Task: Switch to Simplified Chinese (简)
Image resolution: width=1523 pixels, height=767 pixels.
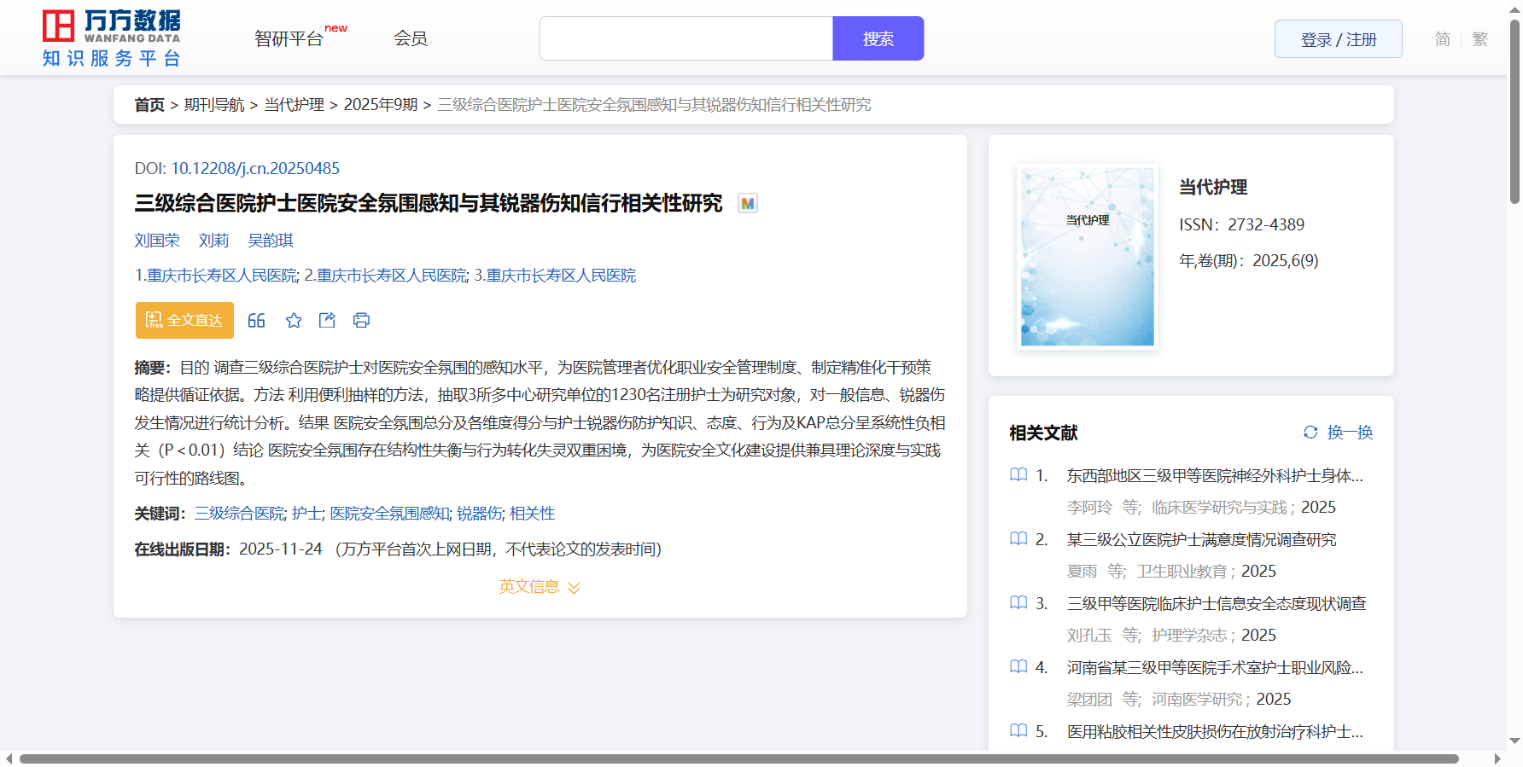Action: click(x=1442, y=39)
